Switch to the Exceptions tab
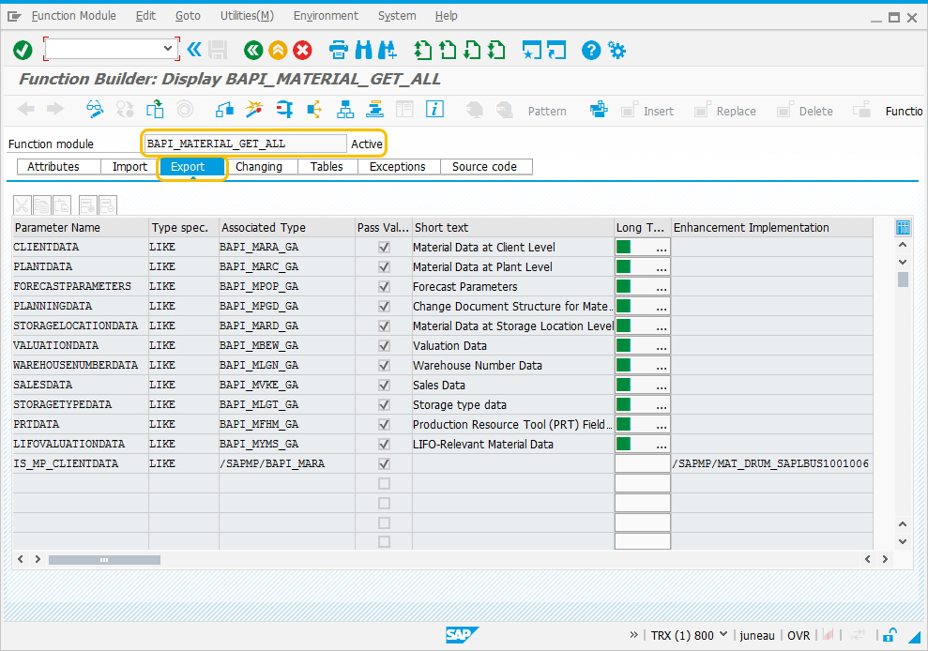928x651 pixels. (x=398, y=167)
